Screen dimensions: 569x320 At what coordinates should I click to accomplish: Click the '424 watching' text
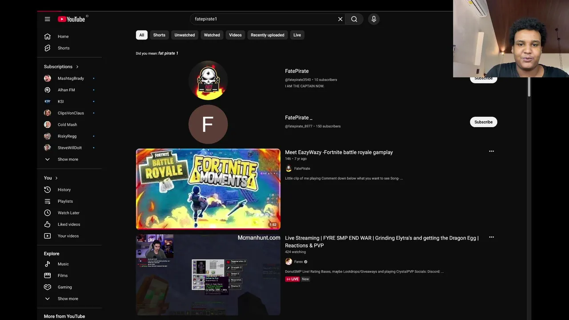coord(295,252)
